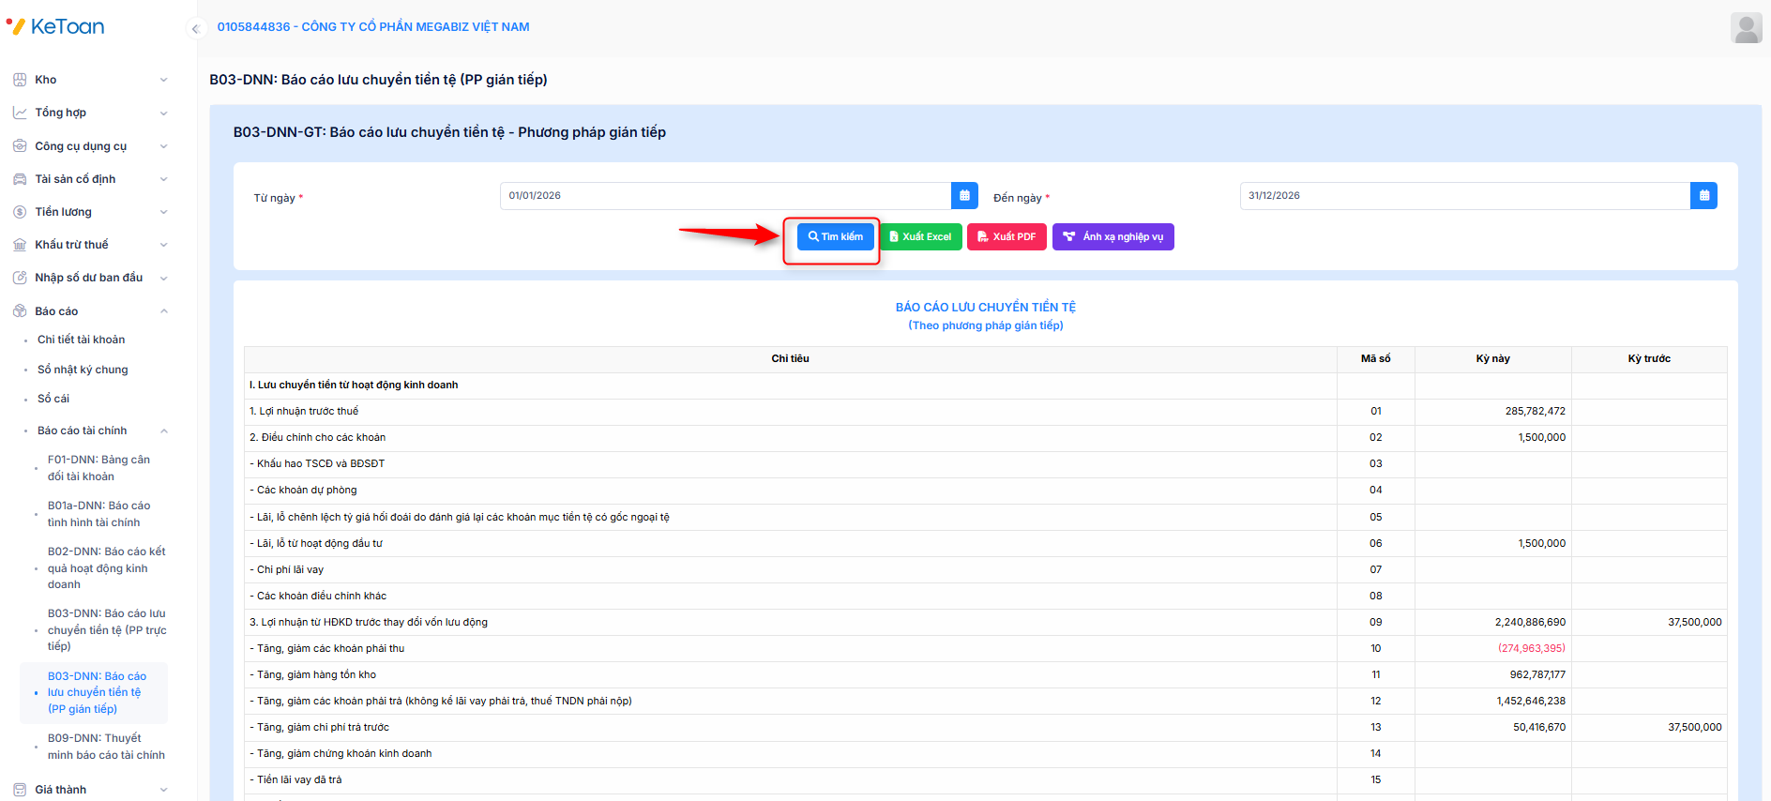Open B01a-DNN Báo cáo tình hình tài chính
Image resolution: width=1771 pixels, height=801 pixels.
[98, 514]
